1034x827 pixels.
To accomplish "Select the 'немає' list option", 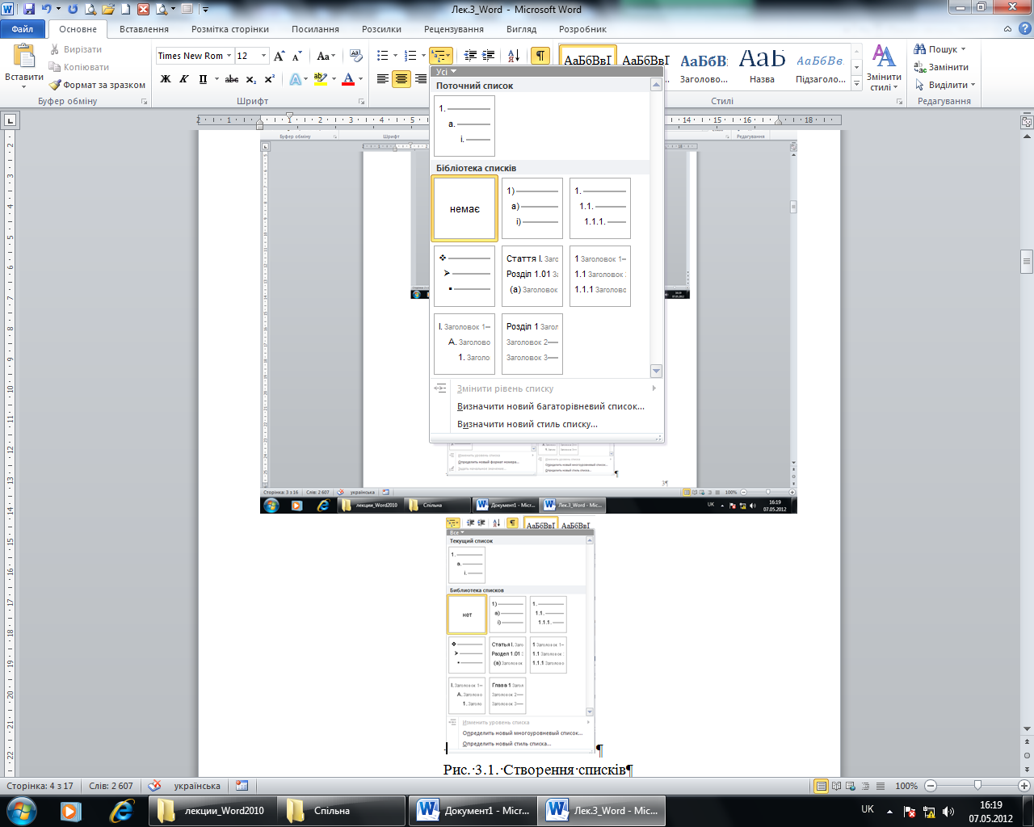I will pos(464,209).
